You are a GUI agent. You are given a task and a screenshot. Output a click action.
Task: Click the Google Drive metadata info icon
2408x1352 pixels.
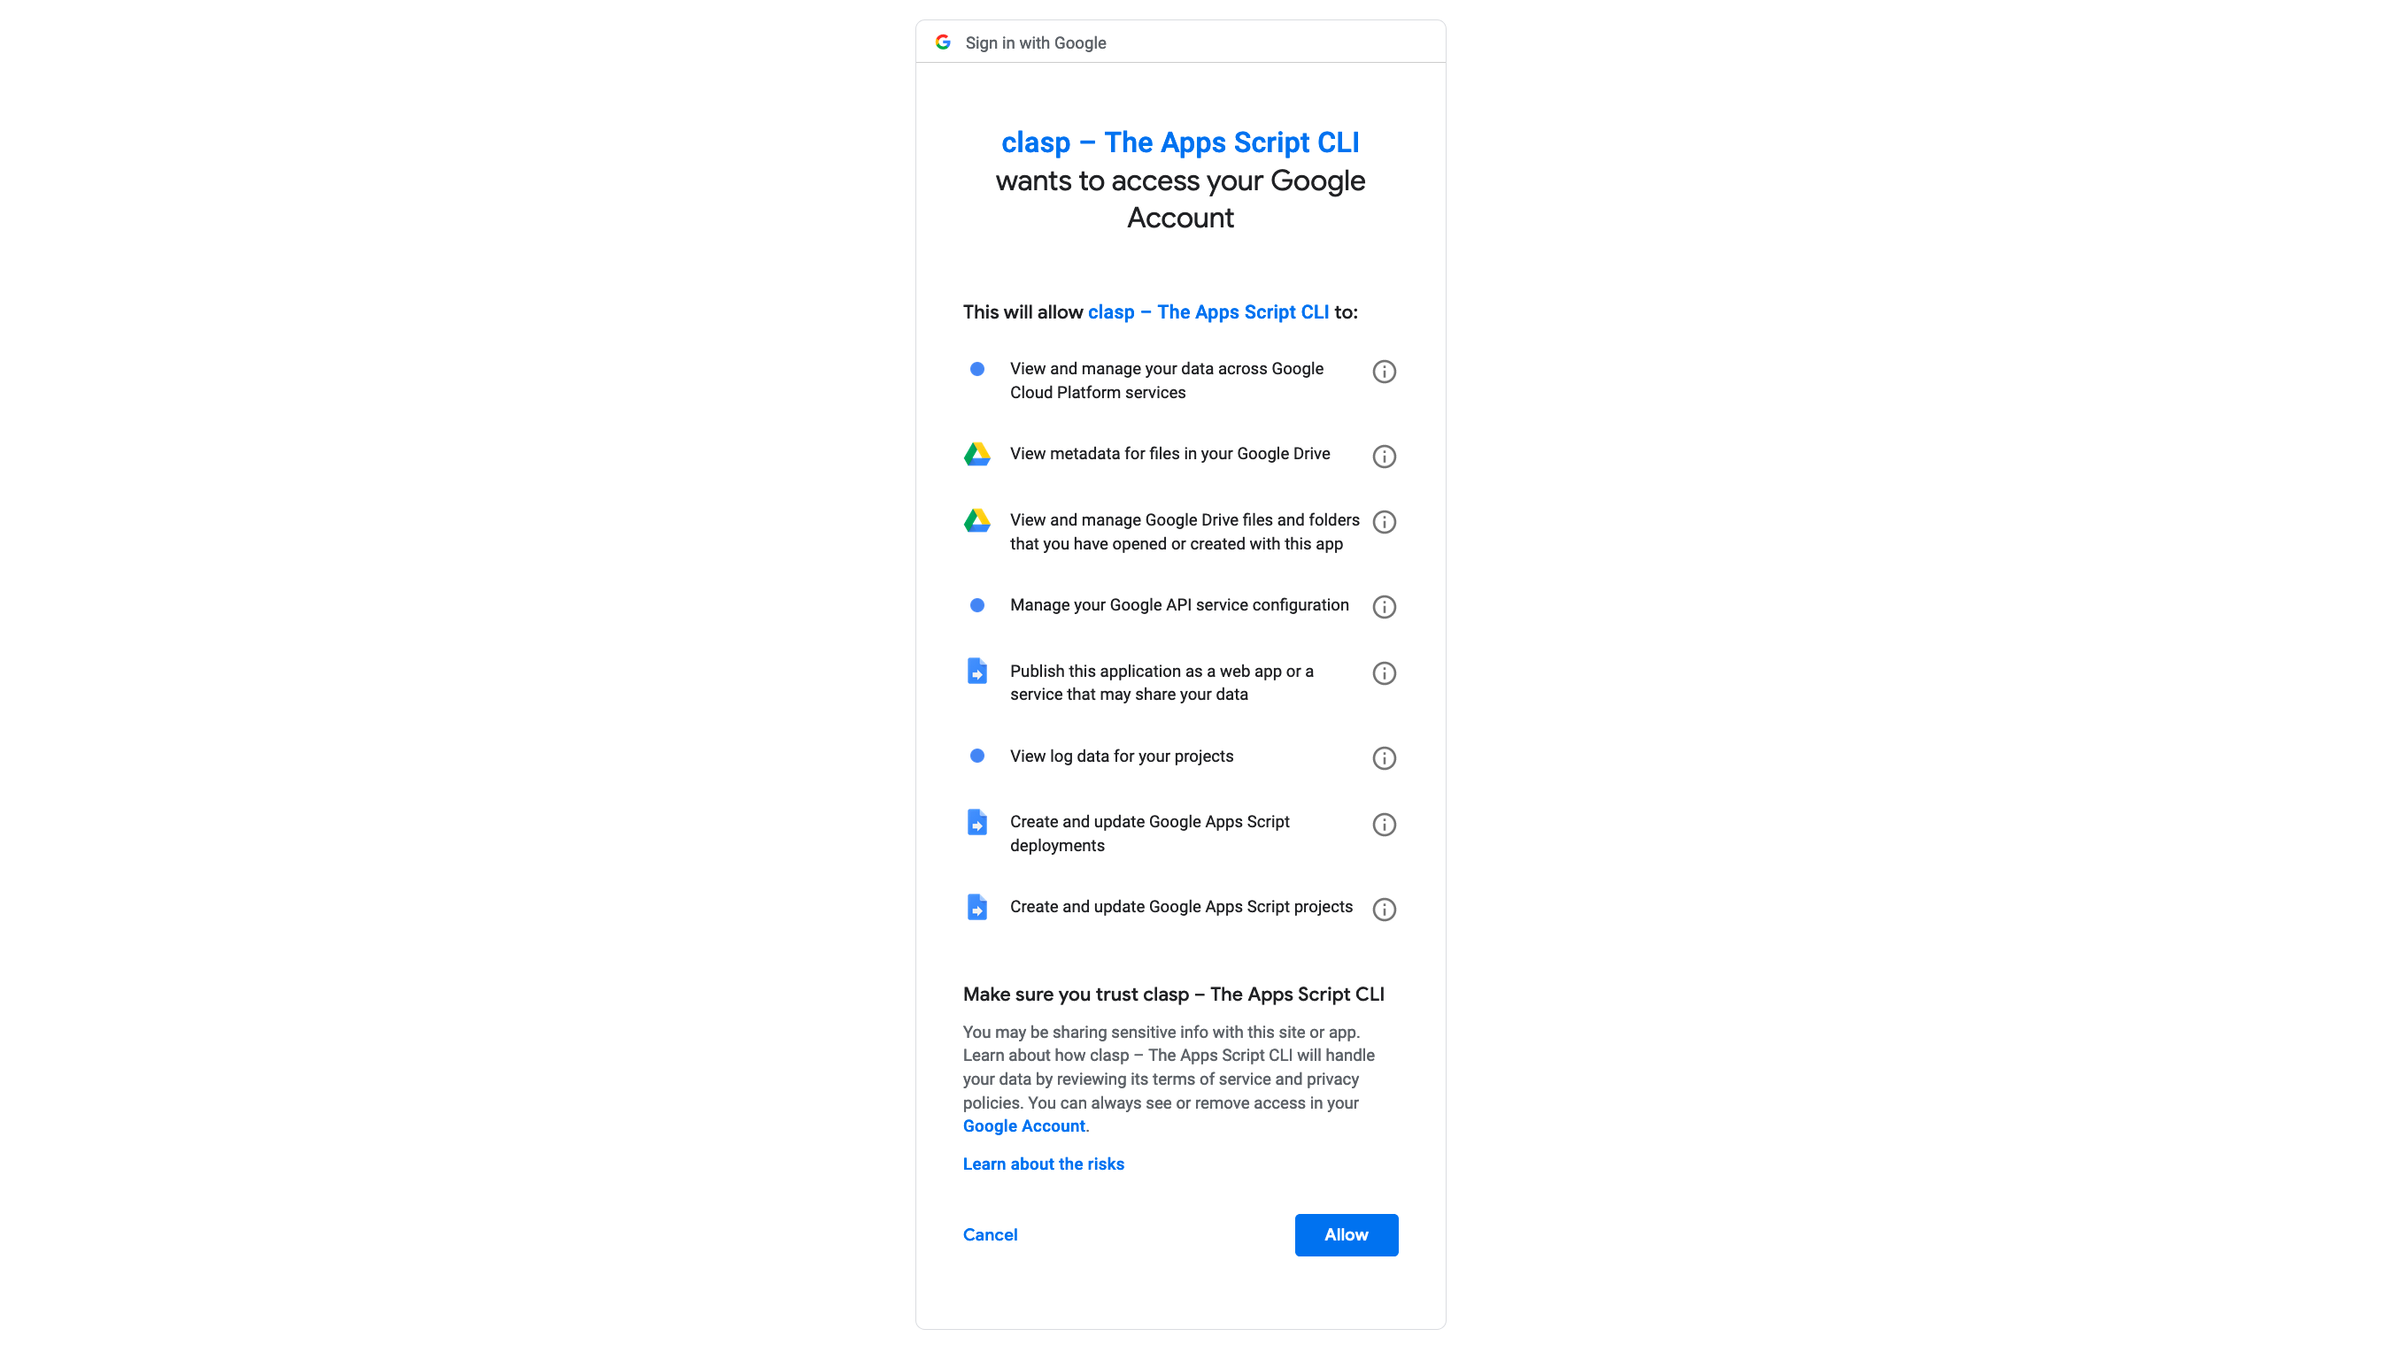pyautogui.click(x=1385, y=457)
